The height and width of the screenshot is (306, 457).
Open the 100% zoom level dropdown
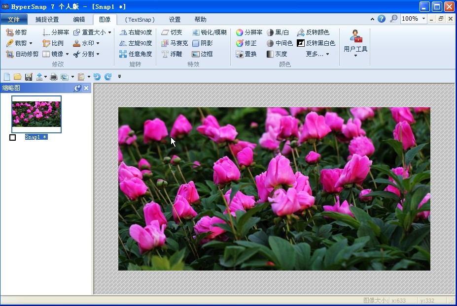(x=423, y=19)
